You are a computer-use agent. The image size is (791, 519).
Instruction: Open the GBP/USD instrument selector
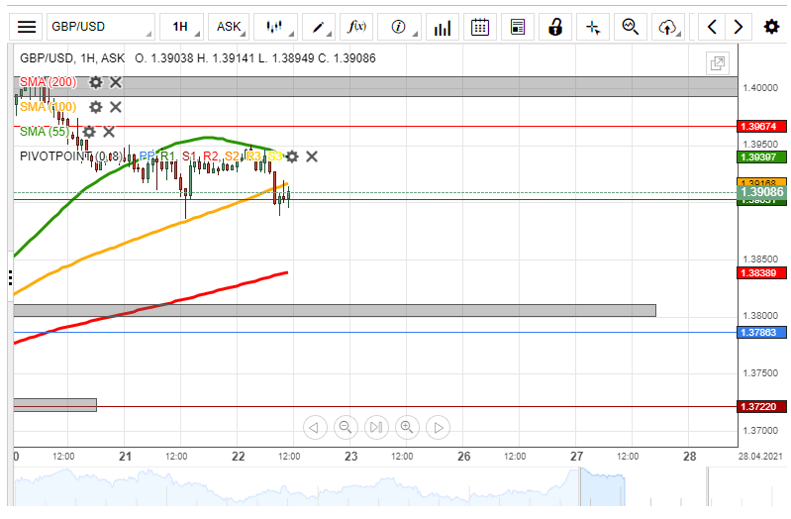pos(100,27)
